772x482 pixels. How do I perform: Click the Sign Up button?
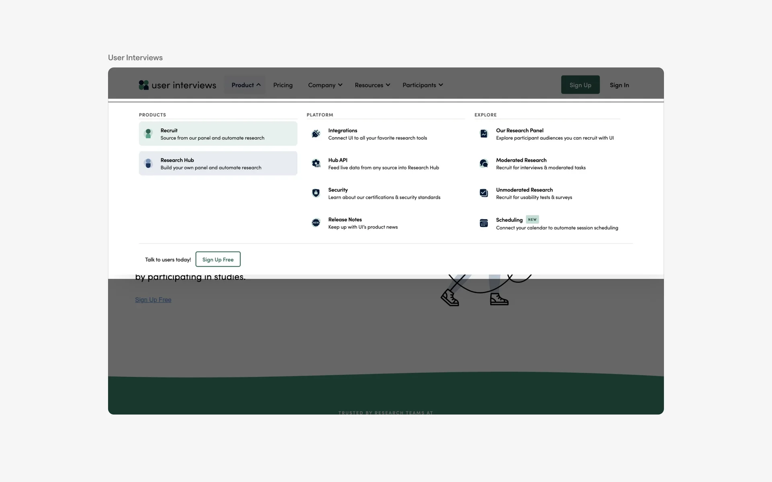pos(580,85)
